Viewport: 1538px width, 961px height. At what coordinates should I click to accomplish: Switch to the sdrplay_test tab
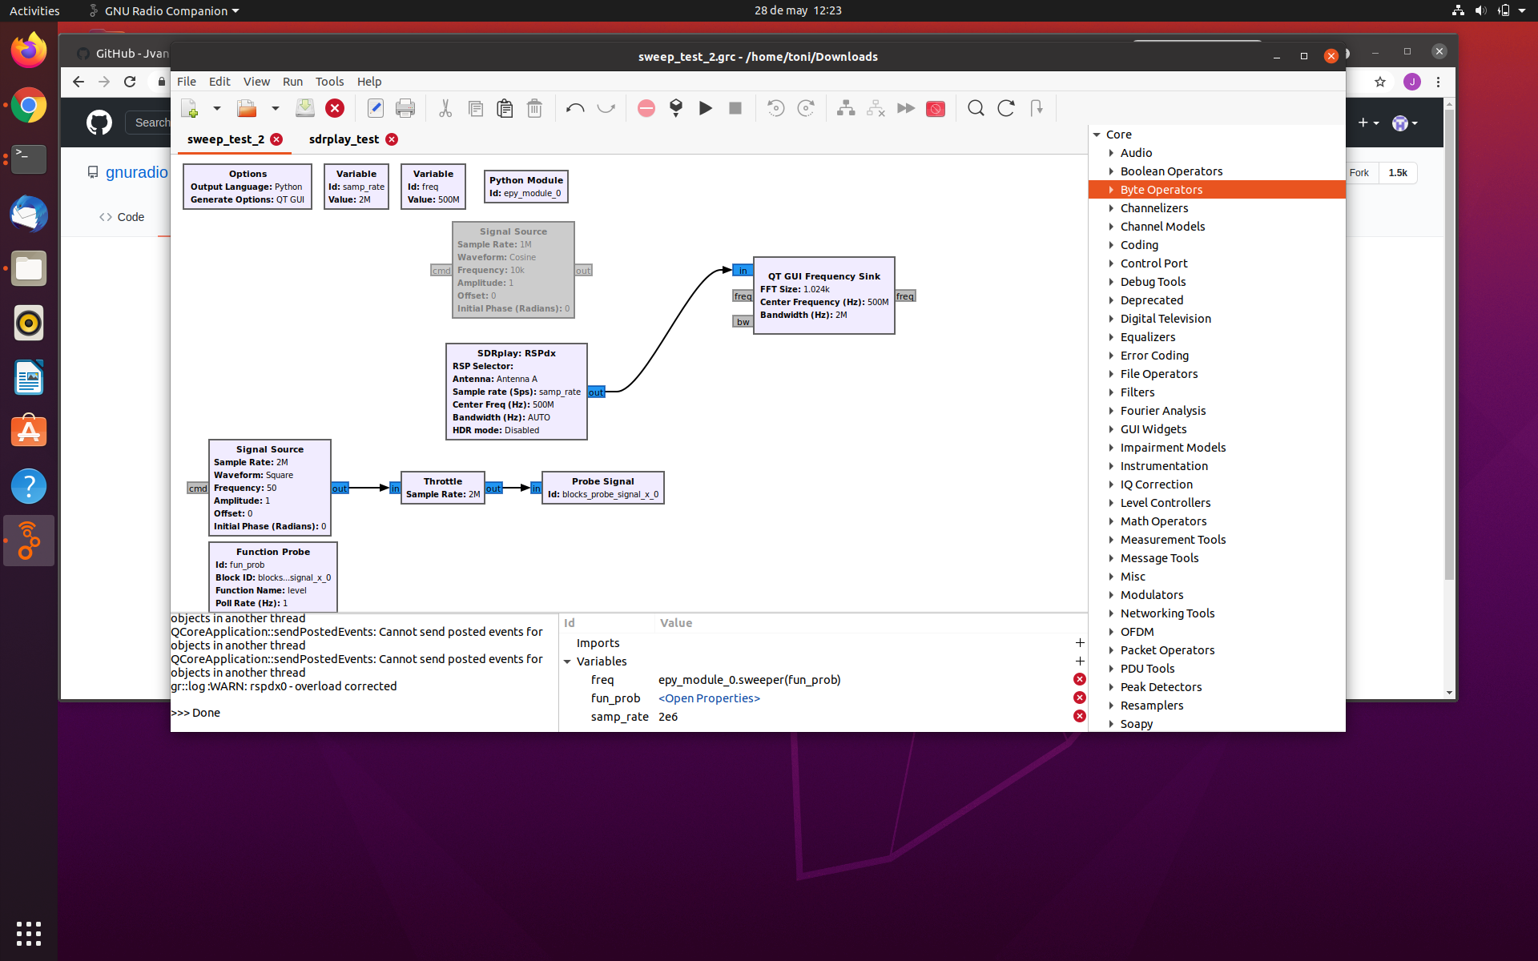[x=344, y=139]
